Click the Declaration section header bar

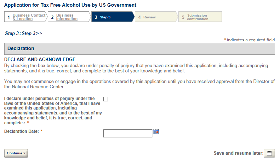(x=139, y=49)
